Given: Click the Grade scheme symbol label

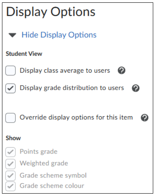Looking at the screenshot, I should [53, 175].
